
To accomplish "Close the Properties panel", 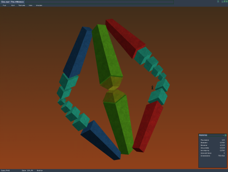I will [x=225, y=135].
